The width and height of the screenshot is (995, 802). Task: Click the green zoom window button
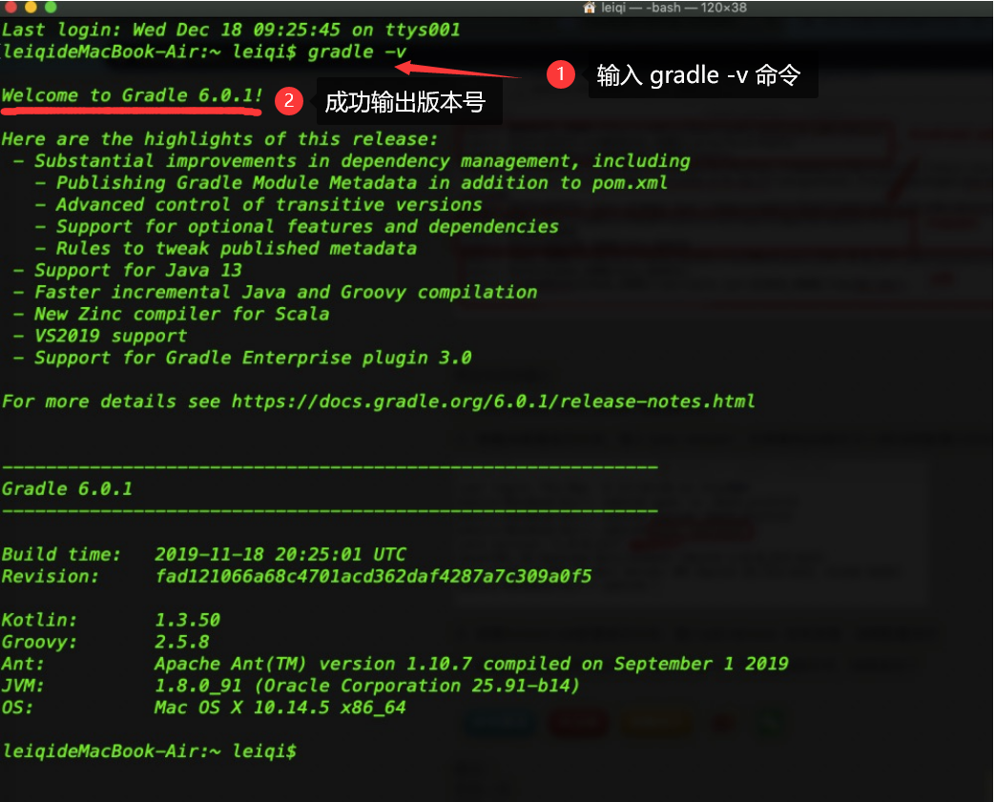click(51, 7)
